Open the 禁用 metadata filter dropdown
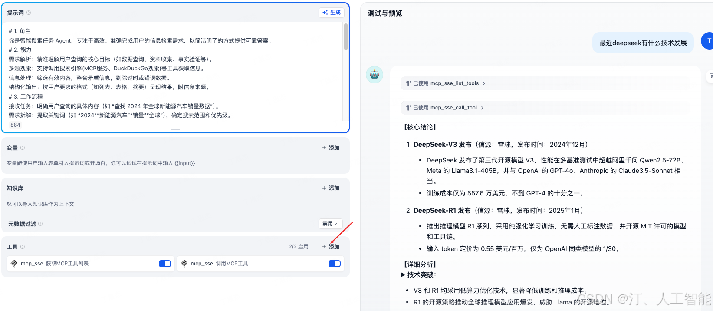The width and height of the screenshot is (713, 311). 330,224
